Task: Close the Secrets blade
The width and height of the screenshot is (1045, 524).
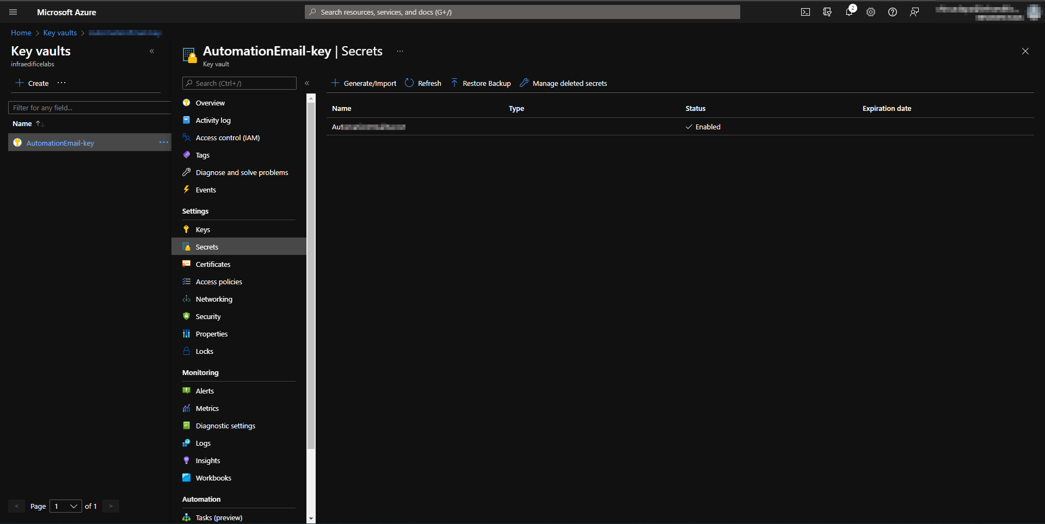Action: pyautogui.click(x=1025, y=51)
